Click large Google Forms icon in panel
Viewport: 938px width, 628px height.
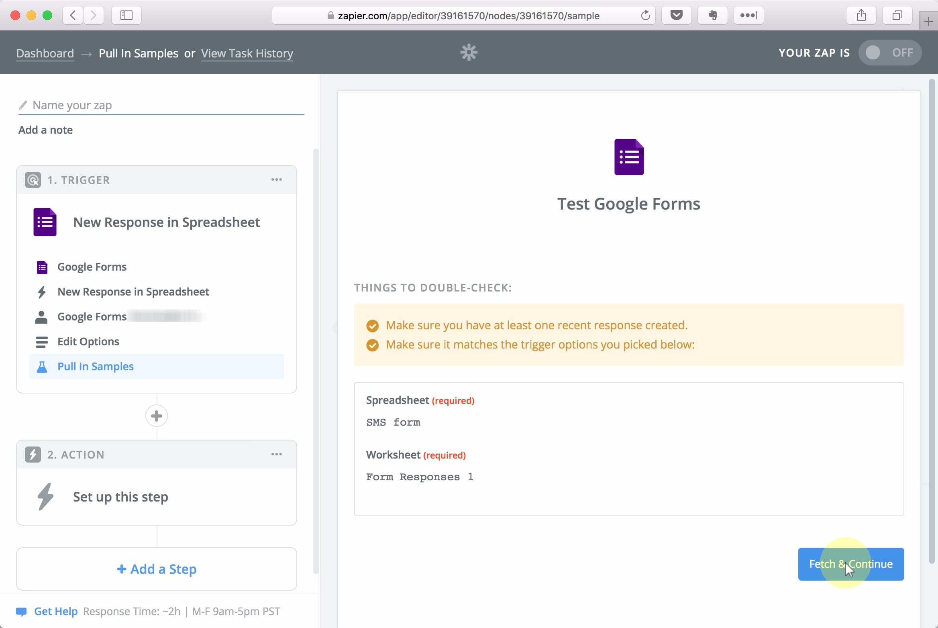(x=629, y=157)
